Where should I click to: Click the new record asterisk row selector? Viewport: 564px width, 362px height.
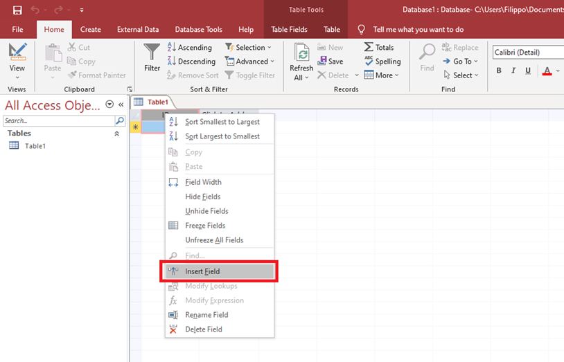tap(135, 127)
